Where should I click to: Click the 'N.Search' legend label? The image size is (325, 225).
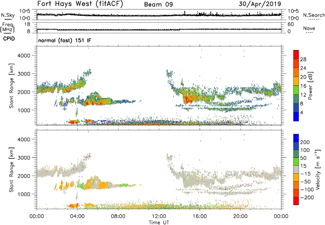click(x=314, y=15)
